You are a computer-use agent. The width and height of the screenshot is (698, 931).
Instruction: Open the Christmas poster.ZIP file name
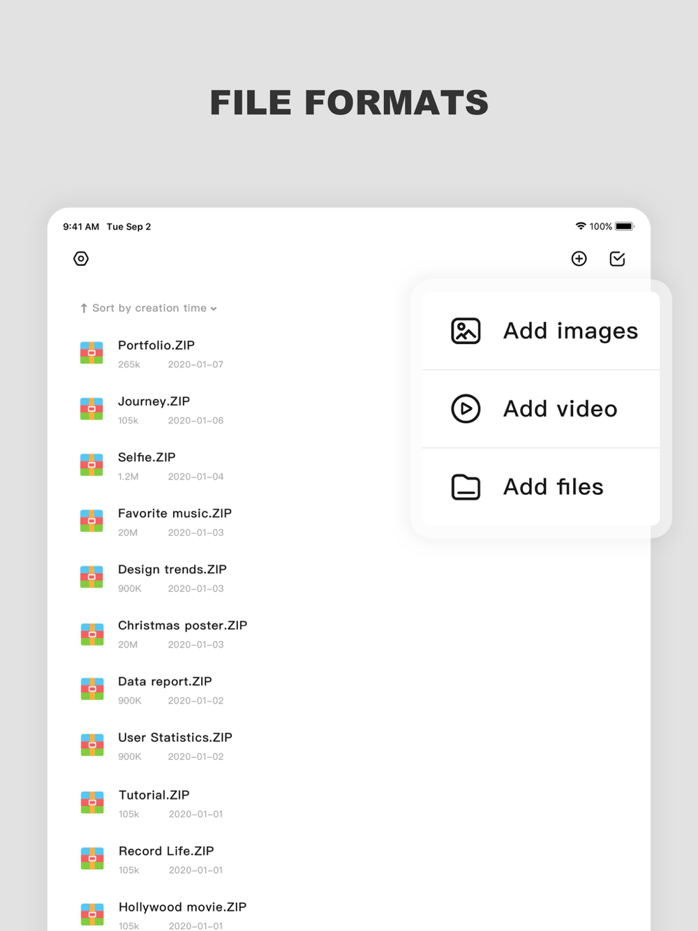pyautogui.click(x=183, y=625)
